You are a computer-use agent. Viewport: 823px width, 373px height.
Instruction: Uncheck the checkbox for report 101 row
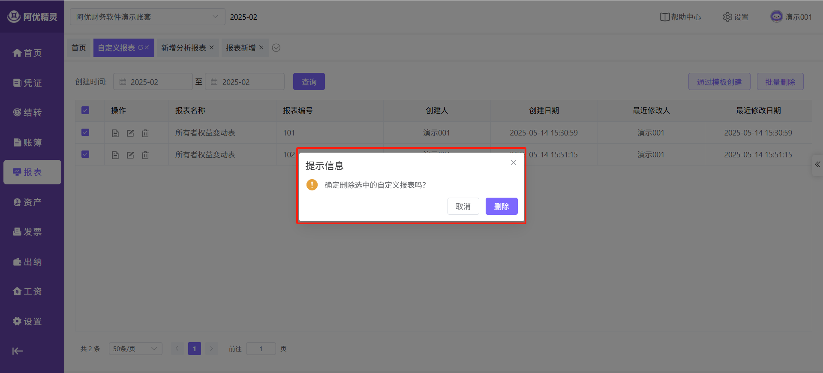pyautogui.click(x=85, y=132)
